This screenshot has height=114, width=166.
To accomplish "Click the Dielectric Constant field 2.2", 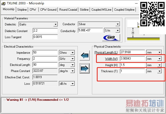I will 45,31.
